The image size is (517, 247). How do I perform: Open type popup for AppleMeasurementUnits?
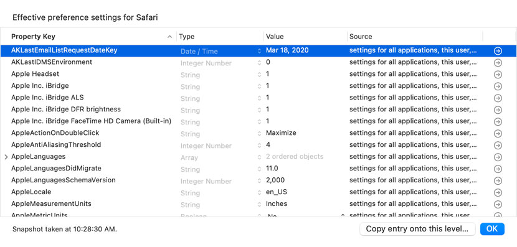pos(259,205)
